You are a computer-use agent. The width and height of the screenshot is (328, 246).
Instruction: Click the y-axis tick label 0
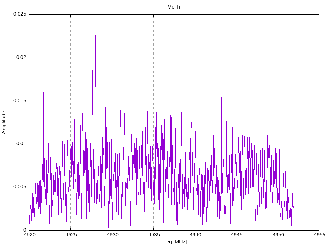click(25, 230)
